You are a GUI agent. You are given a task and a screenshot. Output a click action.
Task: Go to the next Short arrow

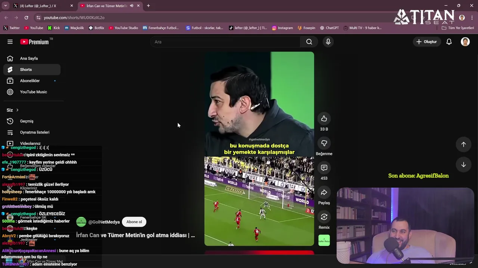(x=463, y=165)
